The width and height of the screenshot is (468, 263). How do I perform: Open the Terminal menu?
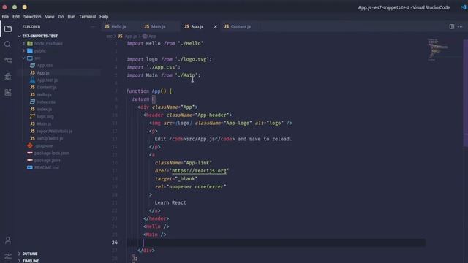click(x=87, y=17)
